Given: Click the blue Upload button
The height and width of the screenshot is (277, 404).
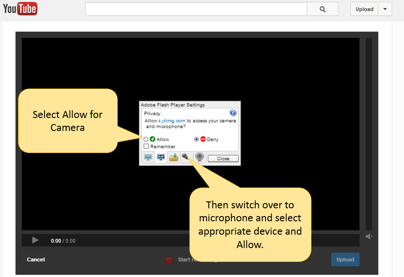Looking at the screenshot, I should (345, 259).
